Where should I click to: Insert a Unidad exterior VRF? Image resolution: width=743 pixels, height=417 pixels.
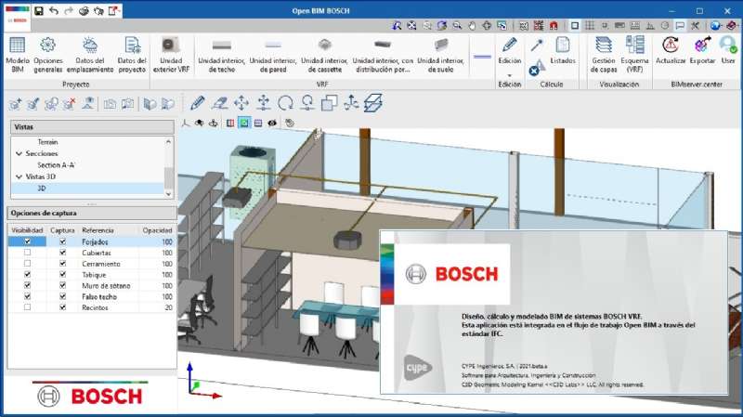(171, 55)
